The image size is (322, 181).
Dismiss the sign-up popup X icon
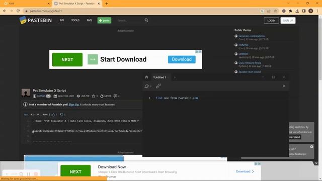tap(312, 147)
